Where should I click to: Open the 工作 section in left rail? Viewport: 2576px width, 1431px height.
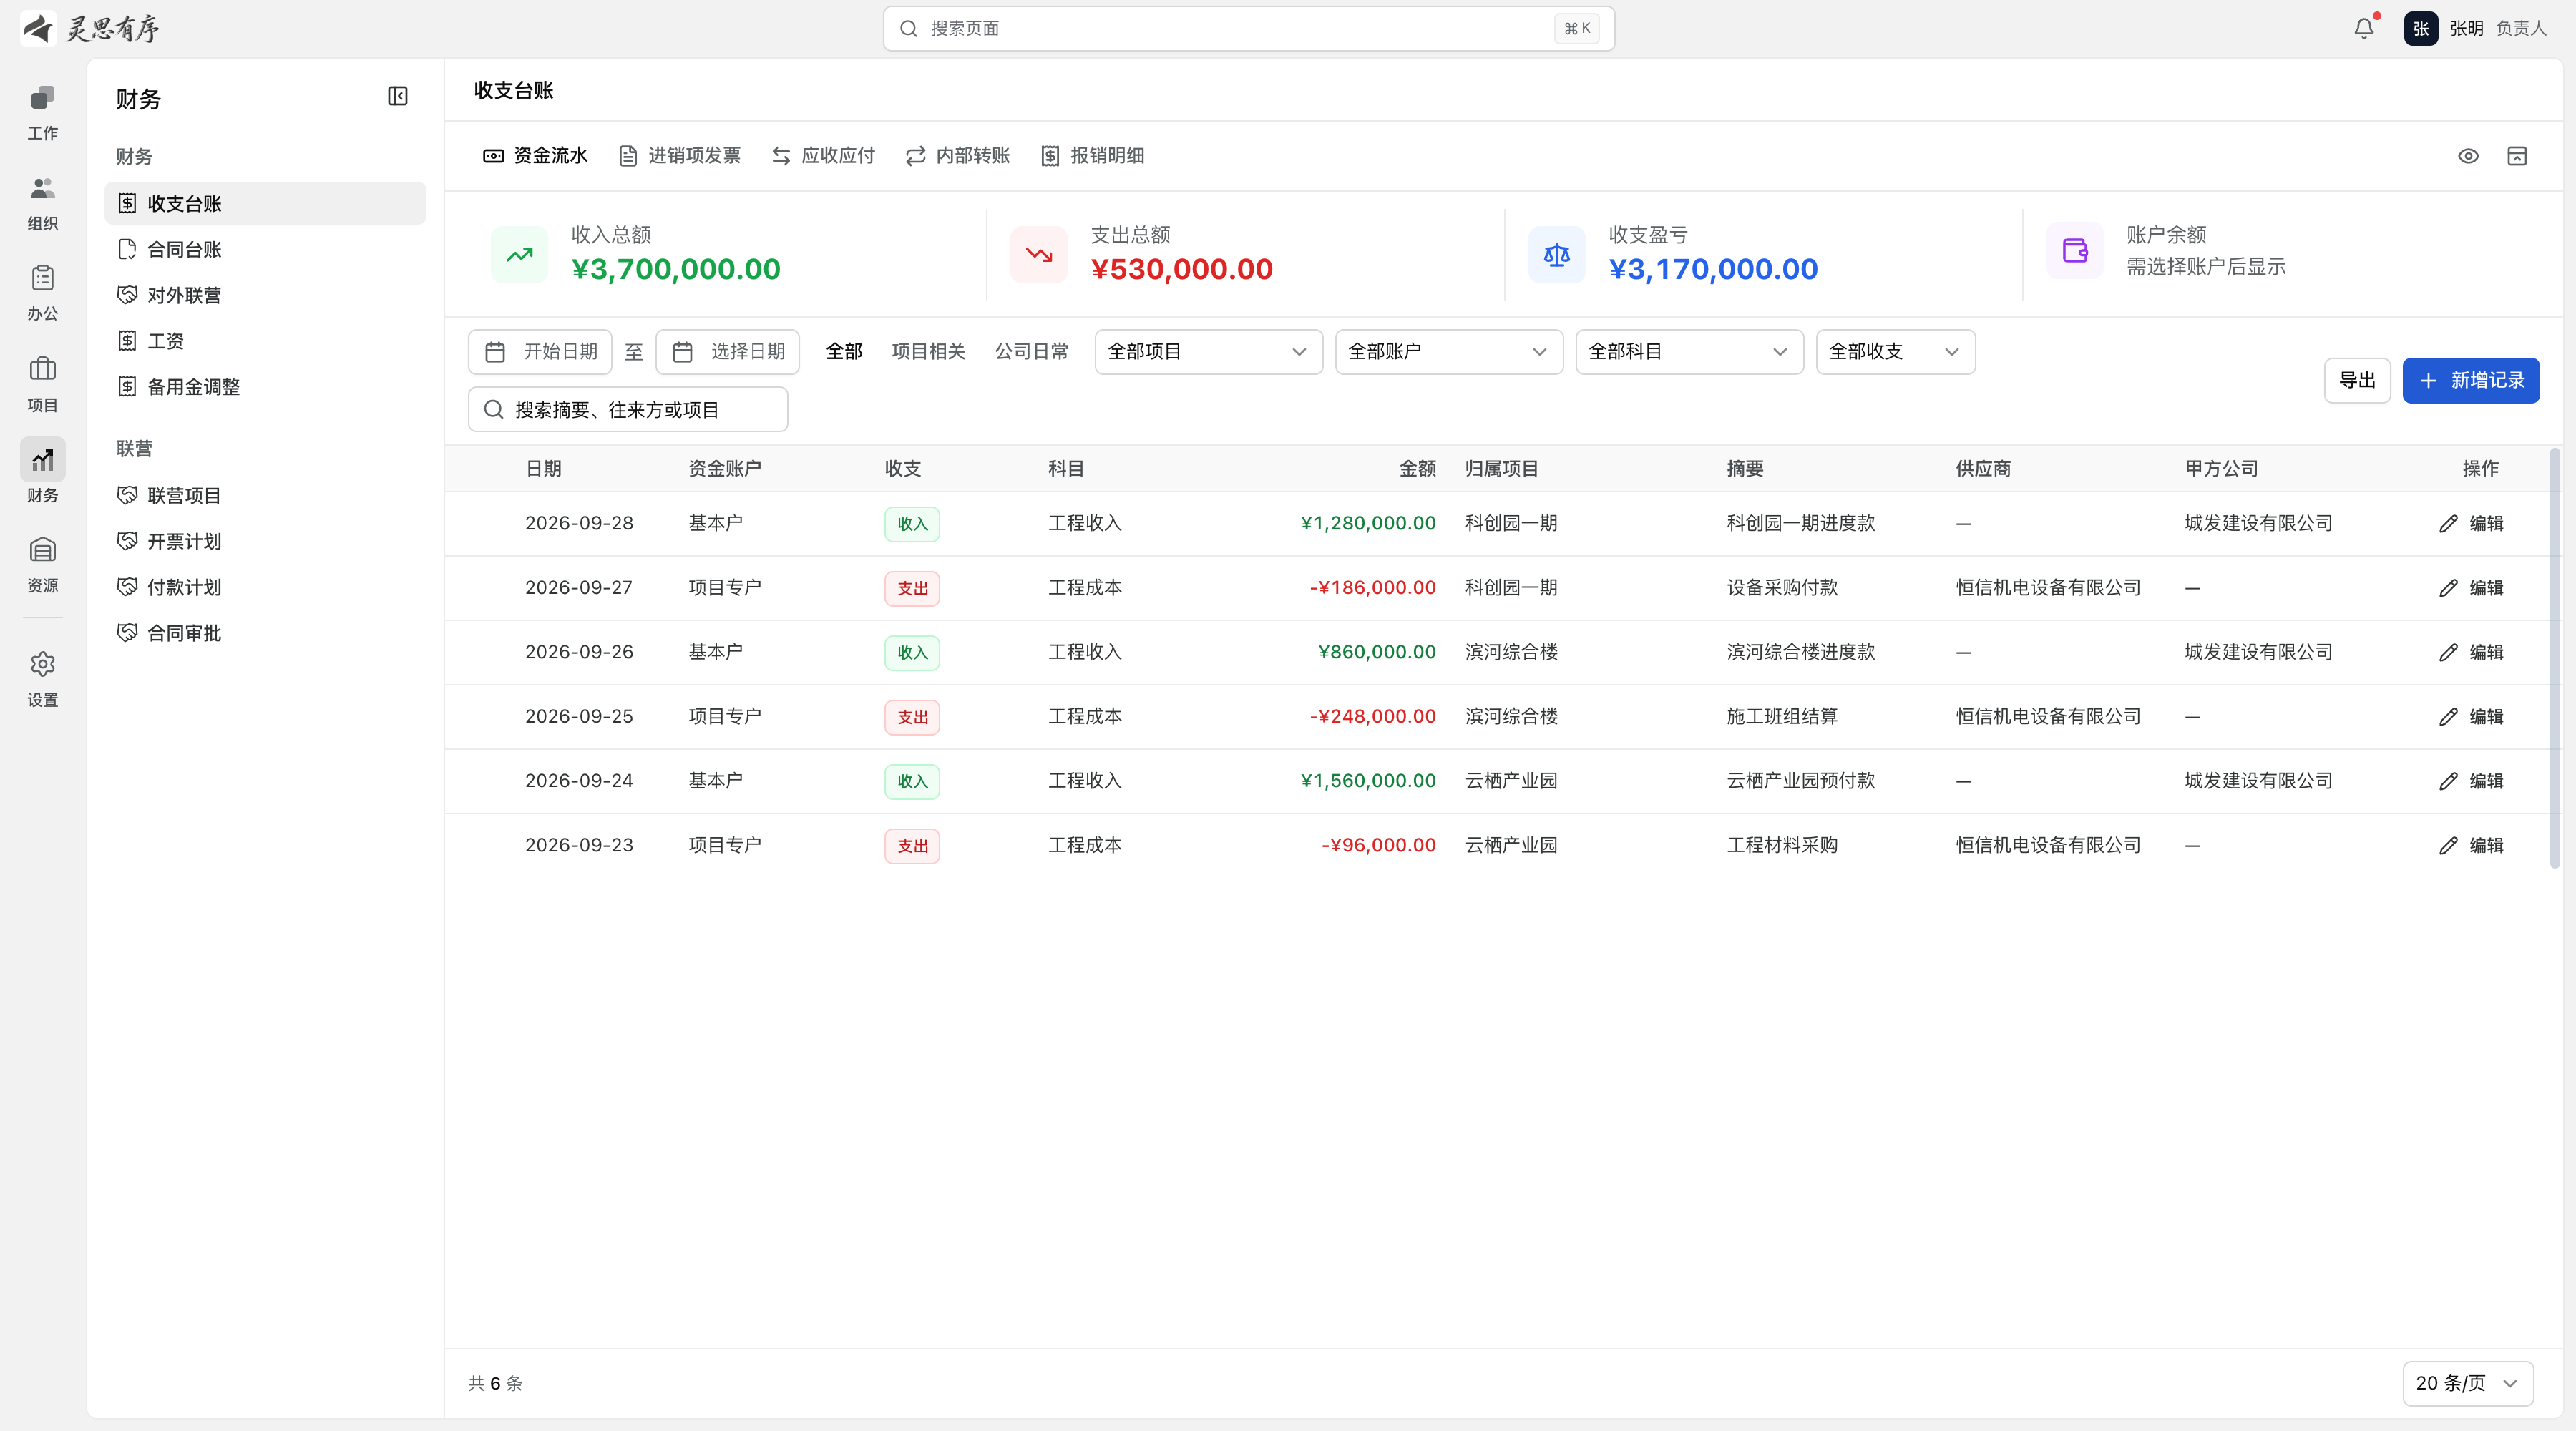42,112
